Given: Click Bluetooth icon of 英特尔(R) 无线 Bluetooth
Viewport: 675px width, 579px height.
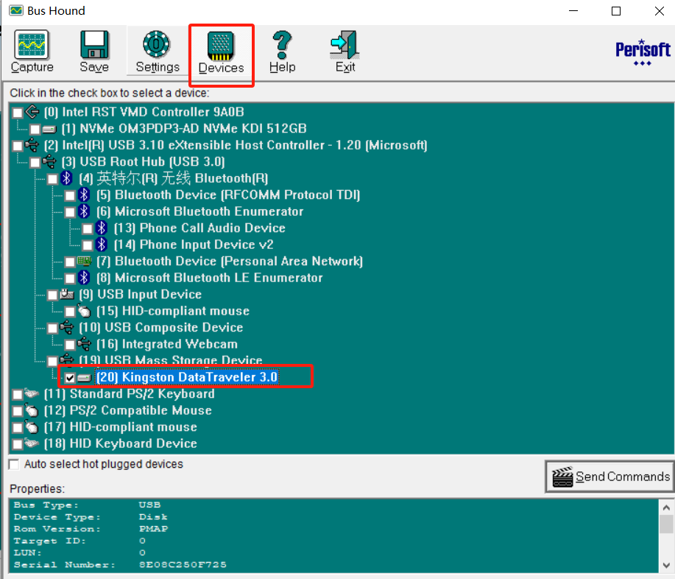Looking at the screenshot, I should coord(66,178).
